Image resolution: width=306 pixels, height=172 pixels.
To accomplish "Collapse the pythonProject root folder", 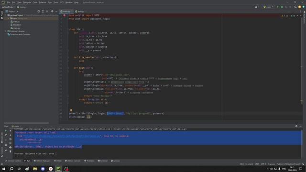I will click(6, 15).
